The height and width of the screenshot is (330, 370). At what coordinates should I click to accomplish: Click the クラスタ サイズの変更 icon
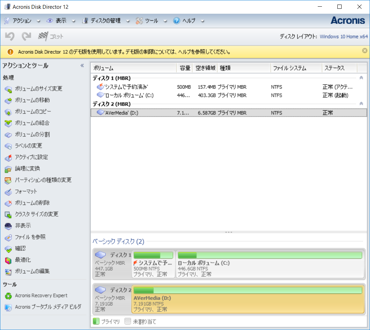(x=8, y=214)
